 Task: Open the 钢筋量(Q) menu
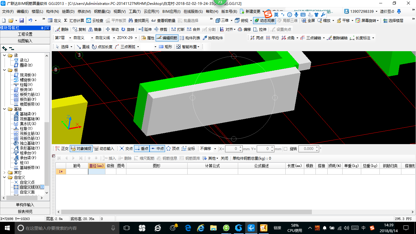pos(102,12)
